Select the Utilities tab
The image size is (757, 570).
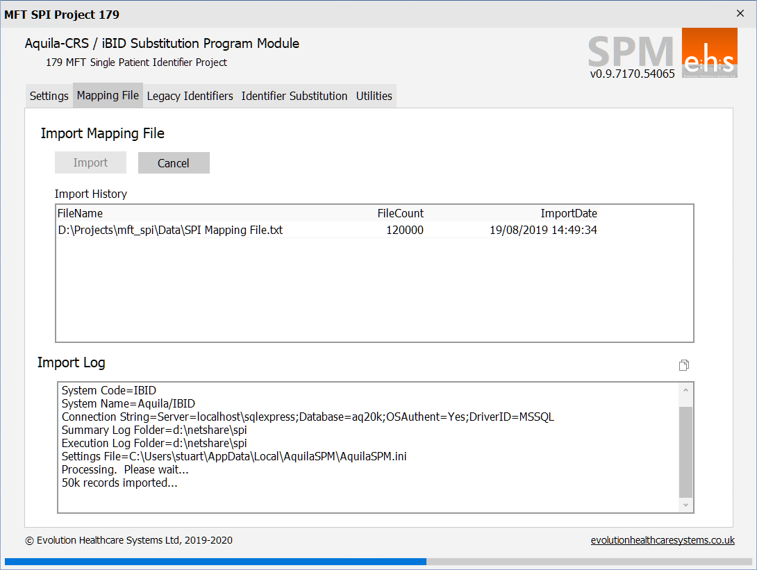click(x=374, y=96)
